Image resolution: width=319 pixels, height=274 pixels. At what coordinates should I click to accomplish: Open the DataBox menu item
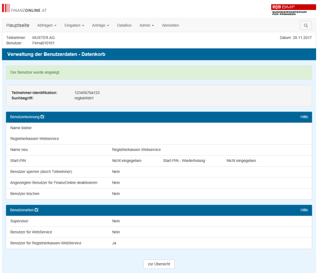click(124, 26)
